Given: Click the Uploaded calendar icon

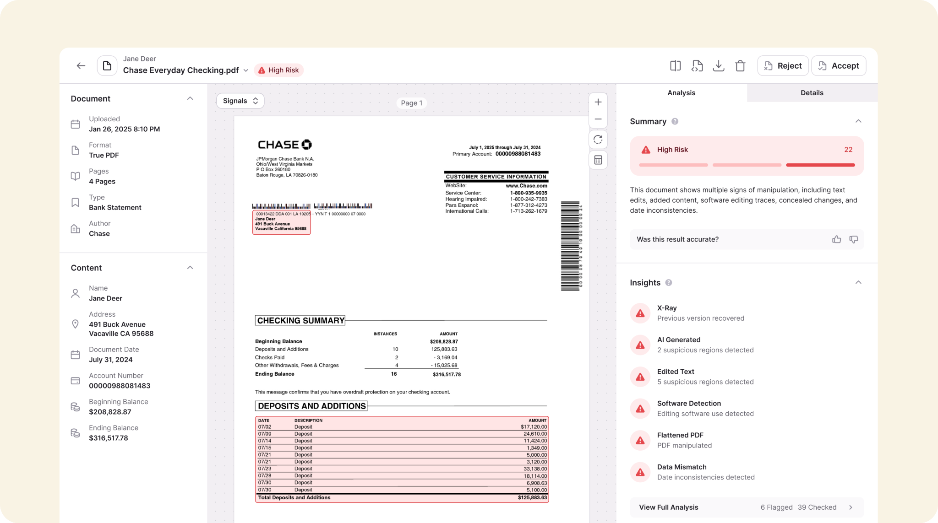Looking at the screenshot, I should pyautogui.click(x=76, y=124).
